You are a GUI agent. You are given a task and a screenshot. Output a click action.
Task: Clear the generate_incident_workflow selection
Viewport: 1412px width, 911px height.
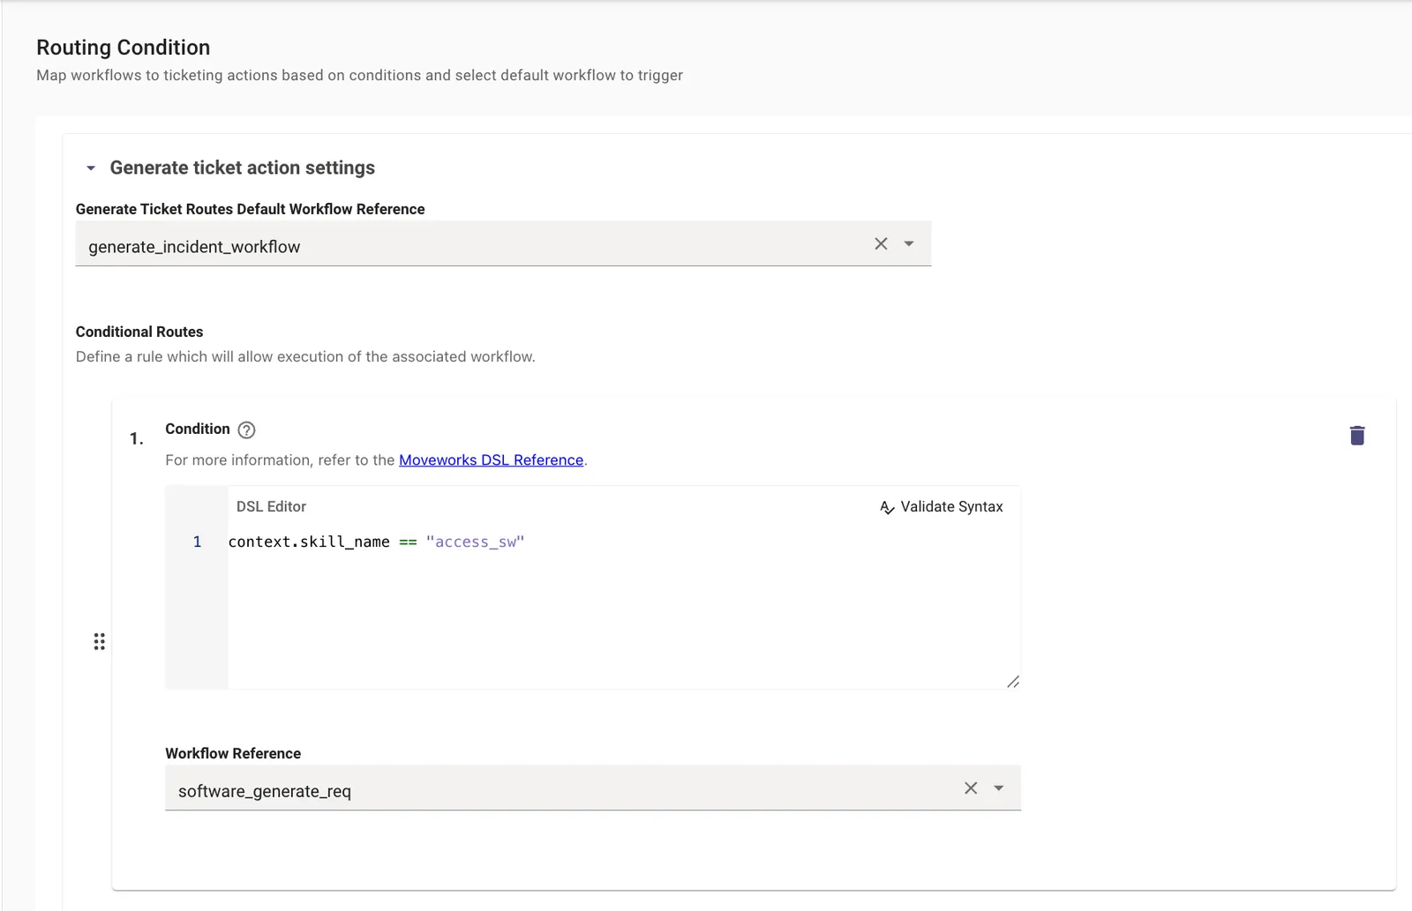click(x=881, y=243)
